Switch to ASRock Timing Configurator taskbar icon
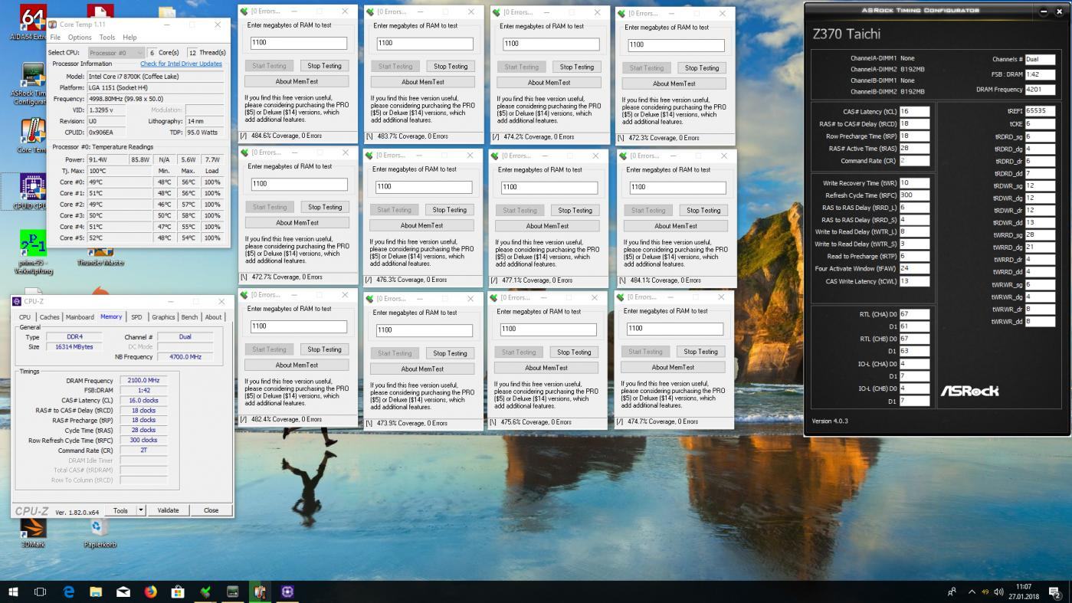Viewport: 1072px width, 603px height. coord(233,592)
